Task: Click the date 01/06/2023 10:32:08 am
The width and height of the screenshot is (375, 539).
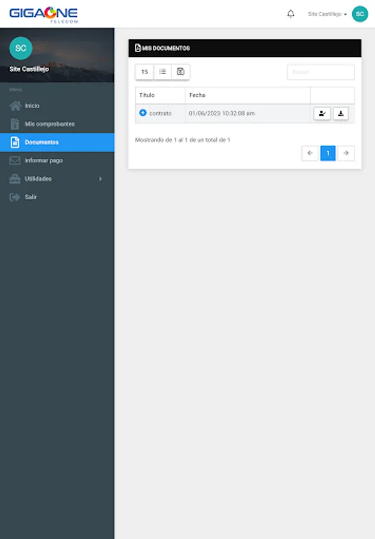Action: (x=222, y=113)
